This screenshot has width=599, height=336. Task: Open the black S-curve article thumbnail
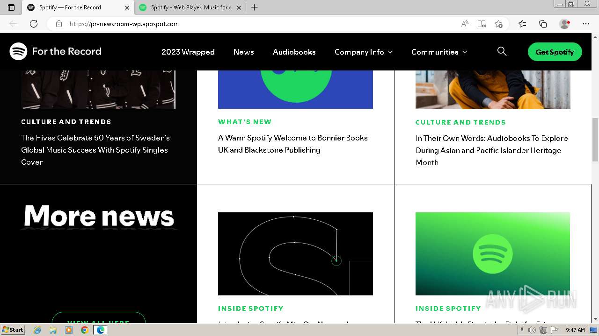click(295, 253)
